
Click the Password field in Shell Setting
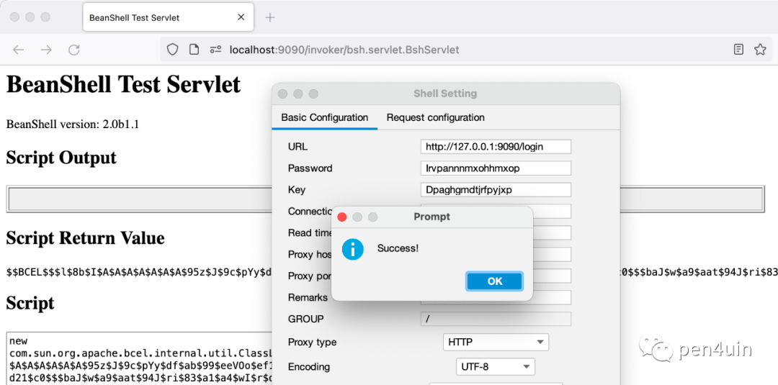pos(496,168)
